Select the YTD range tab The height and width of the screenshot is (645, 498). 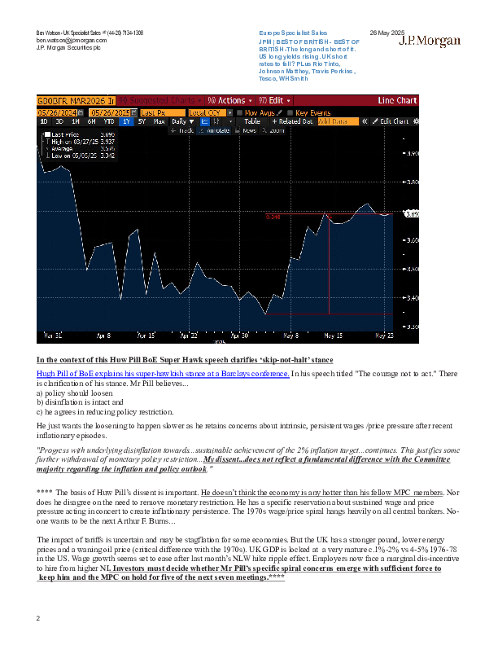[x=109, y=121]
